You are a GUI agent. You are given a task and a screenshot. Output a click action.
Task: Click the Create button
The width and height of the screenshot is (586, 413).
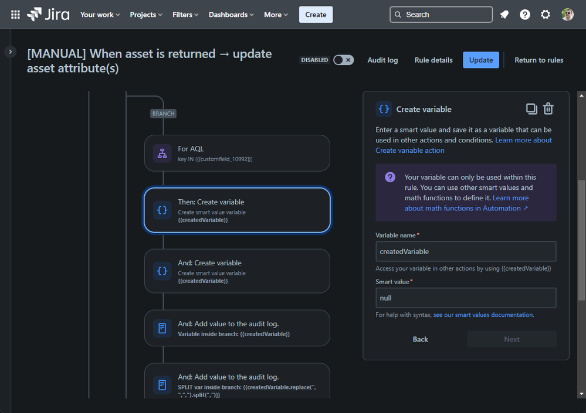(x=316, y=15)
